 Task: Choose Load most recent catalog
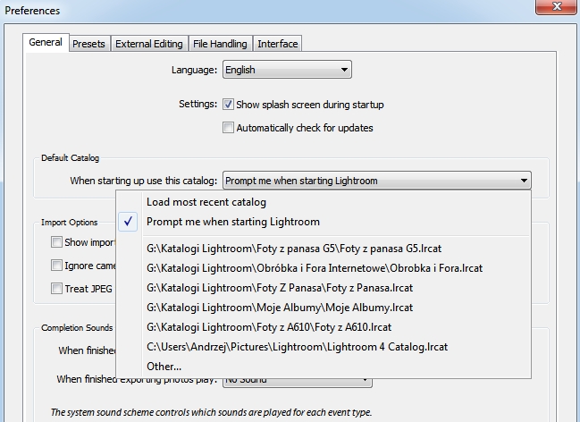206,202
